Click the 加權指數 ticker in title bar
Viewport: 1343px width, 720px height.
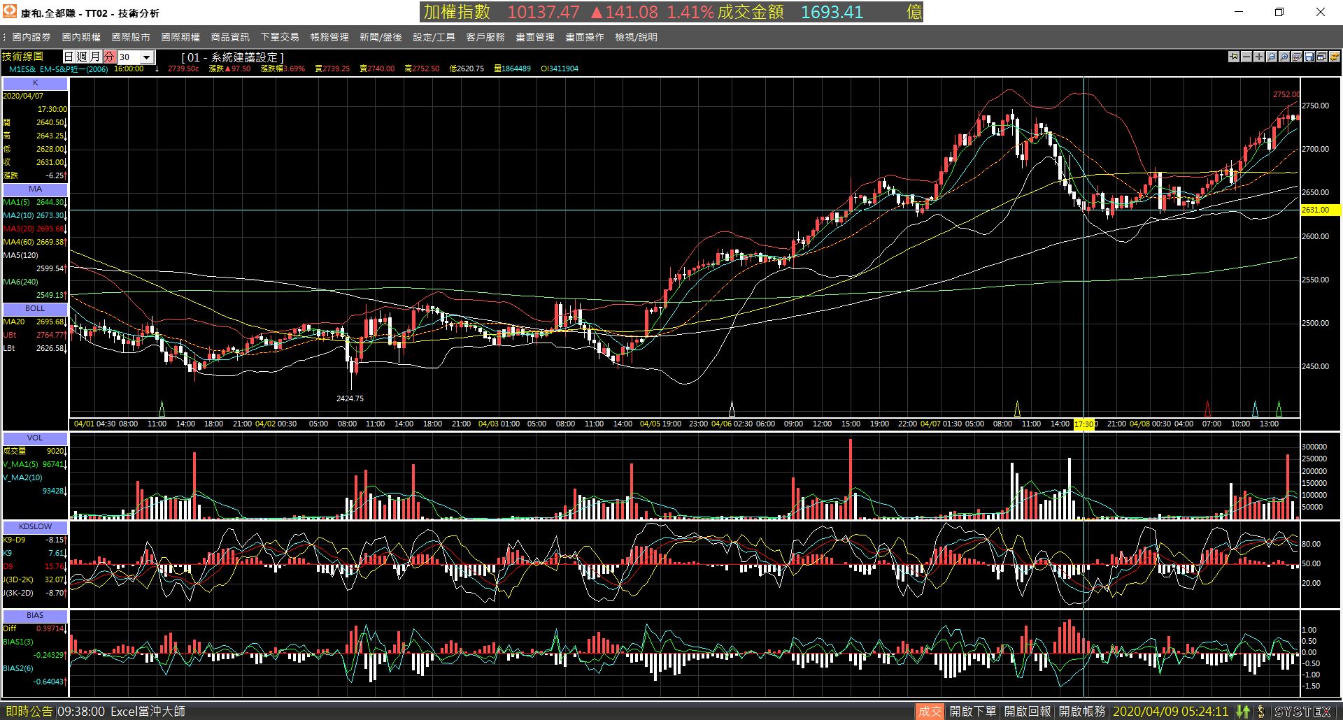point(457,12)
